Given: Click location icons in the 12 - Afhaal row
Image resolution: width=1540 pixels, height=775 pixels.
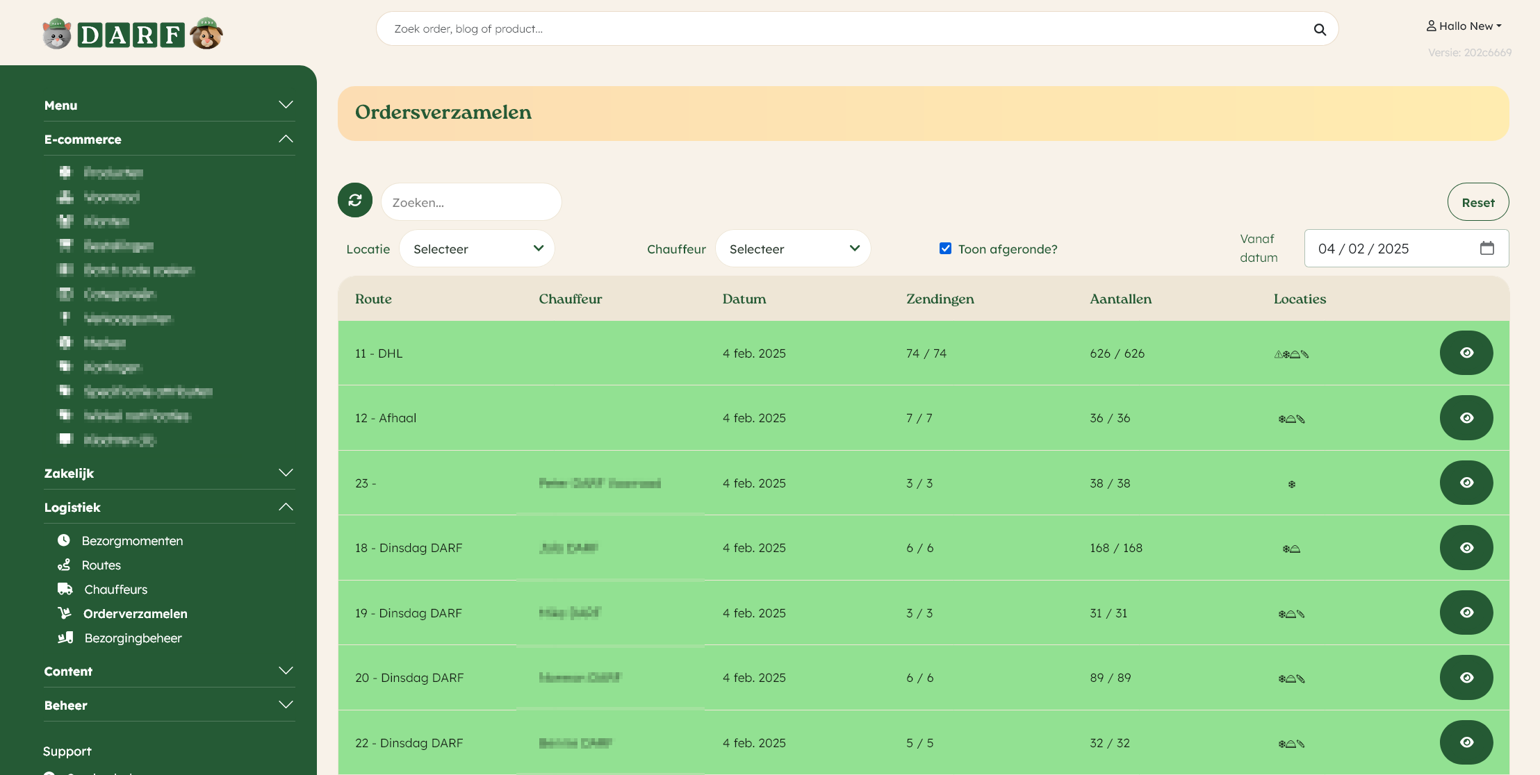Looking at the screenshot, I should (1291, 419).
